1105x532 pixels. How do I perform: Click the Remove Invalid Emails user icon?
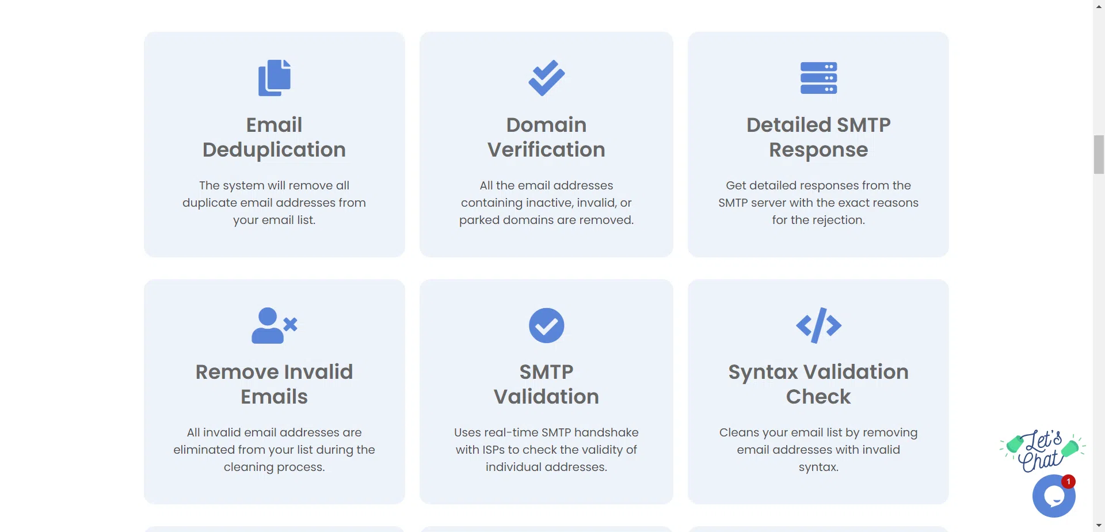coord(274,325)
